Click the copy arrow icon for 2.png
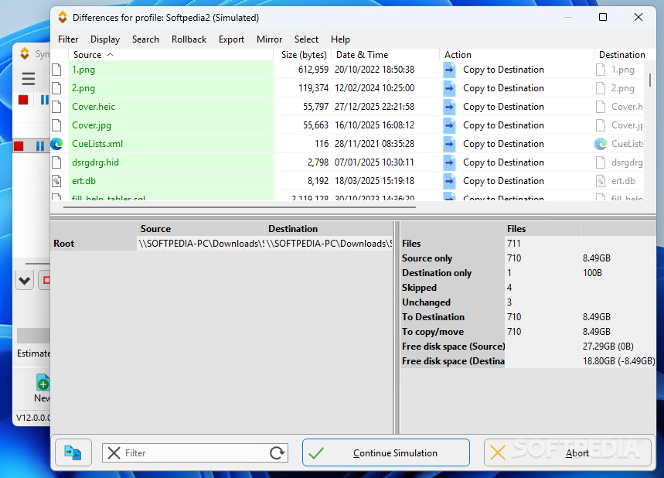 point(449,88)
